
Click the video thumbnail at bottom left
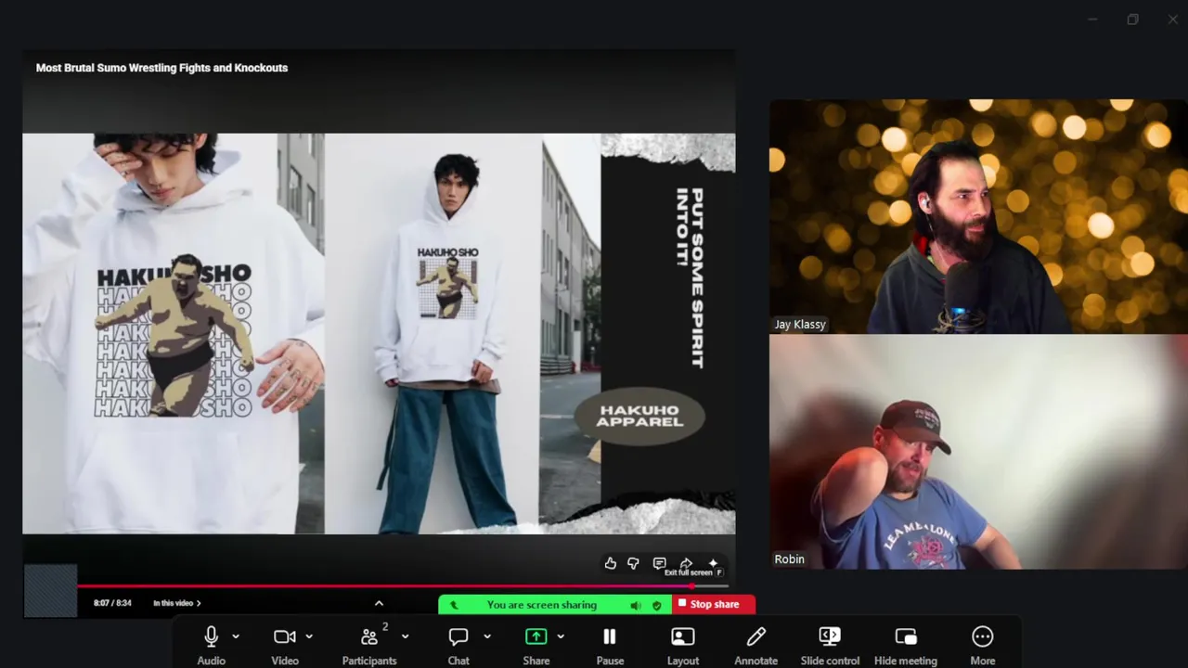50,590
